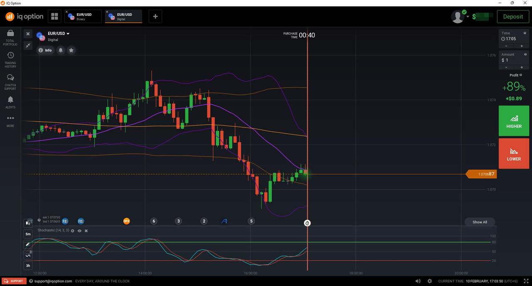Toggle Stochastic indicator visibility eye
Viewport: 532px width, 286px height.
pos(79,231)
